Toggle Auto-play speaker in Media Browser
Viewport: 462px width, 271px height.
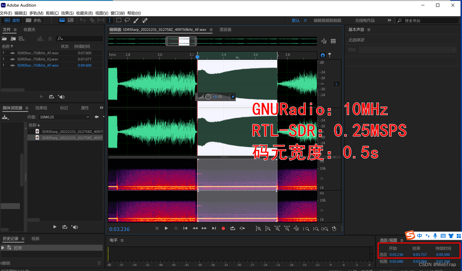pyautogui.click(x=75, y=227)
